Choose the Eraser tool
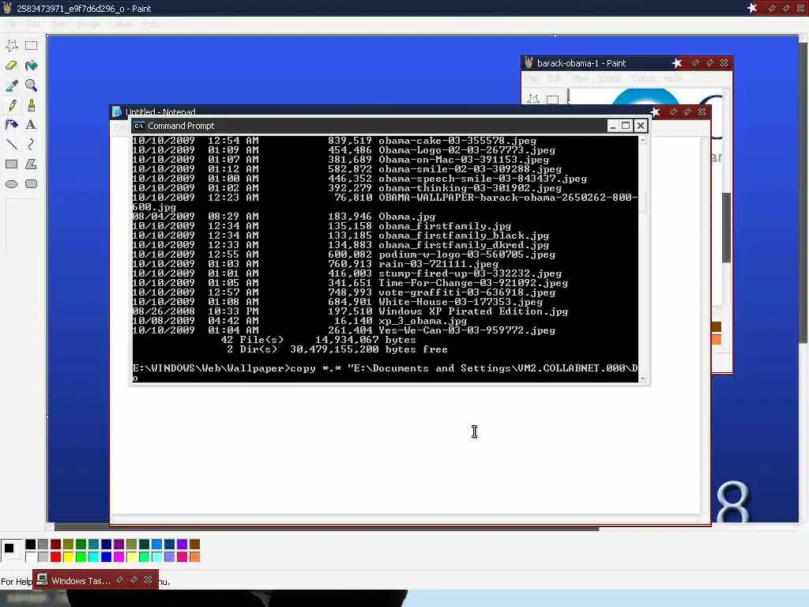 click(11, 65)
